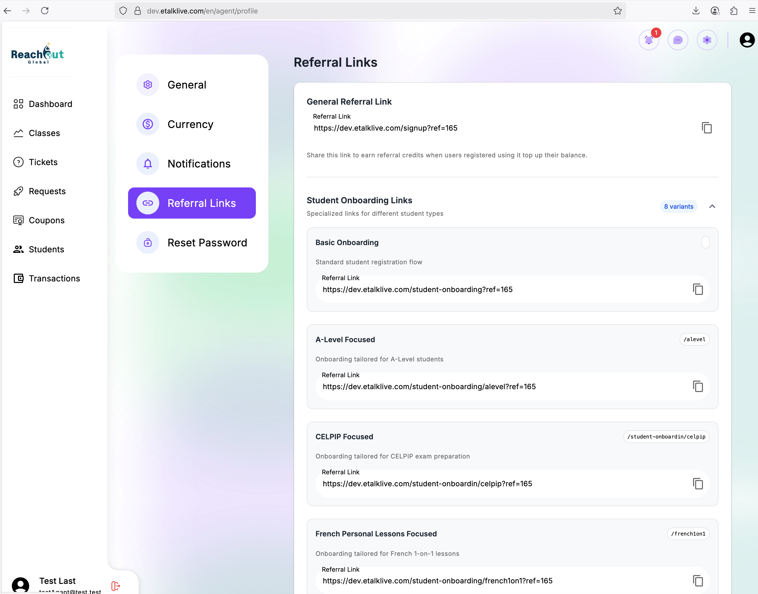Open Coupons in the sidebar

click(x=47, y=220)
